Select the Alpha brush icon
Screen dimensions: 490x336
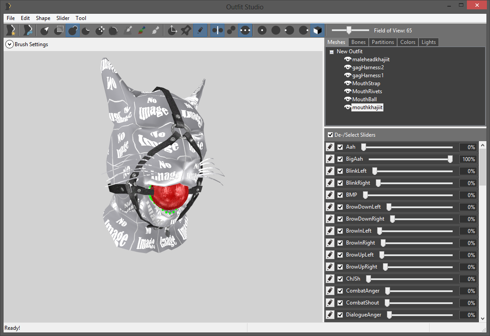[x=155, y=30]
